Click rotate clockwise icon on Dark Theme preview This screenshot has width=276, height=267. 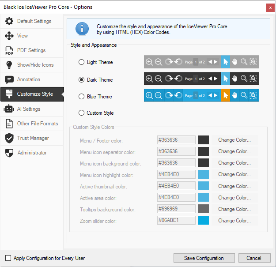pos(169,79)
